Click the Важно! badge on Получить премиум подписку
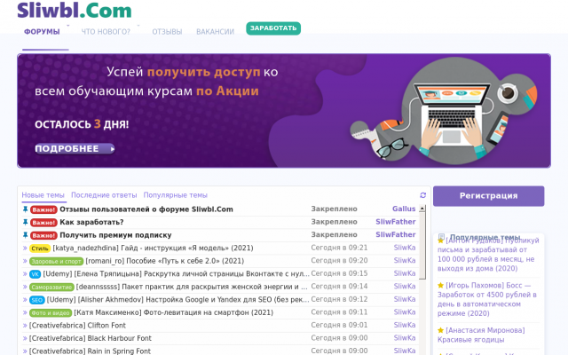This screenshot has width=568, height=355. click(x=43, y=235)
